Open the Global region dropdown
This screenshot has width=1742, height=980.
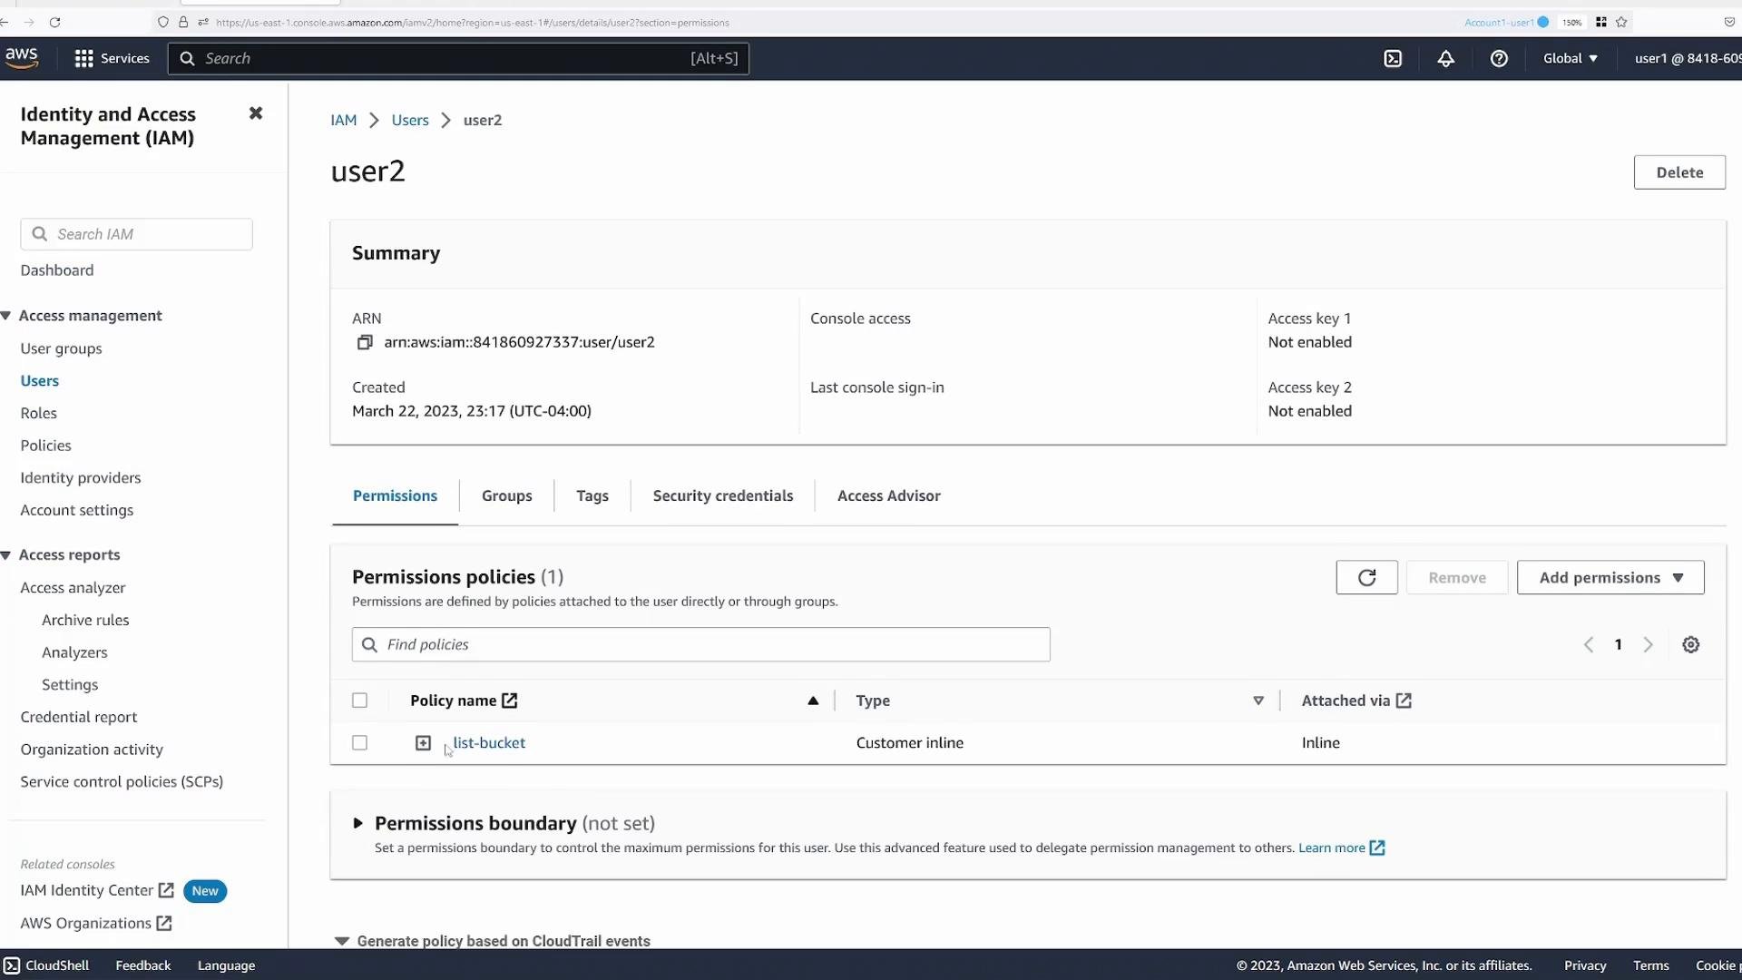point(1571,58)
